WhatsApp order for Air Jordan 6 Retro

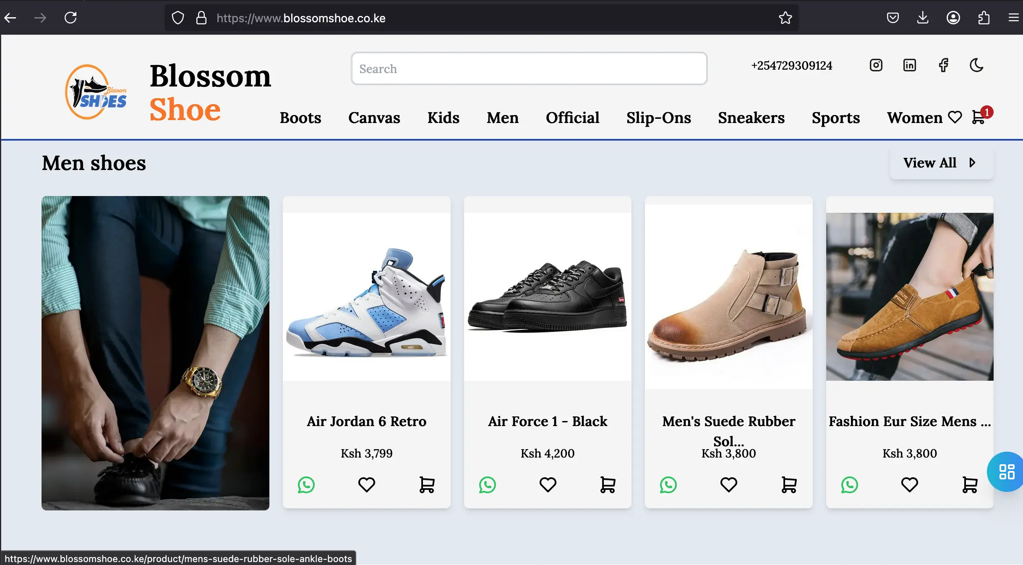[306, 485]
